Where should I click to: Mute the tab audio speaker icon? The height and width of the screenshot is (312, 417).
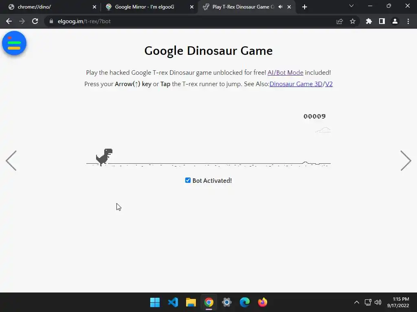[280, 7]
